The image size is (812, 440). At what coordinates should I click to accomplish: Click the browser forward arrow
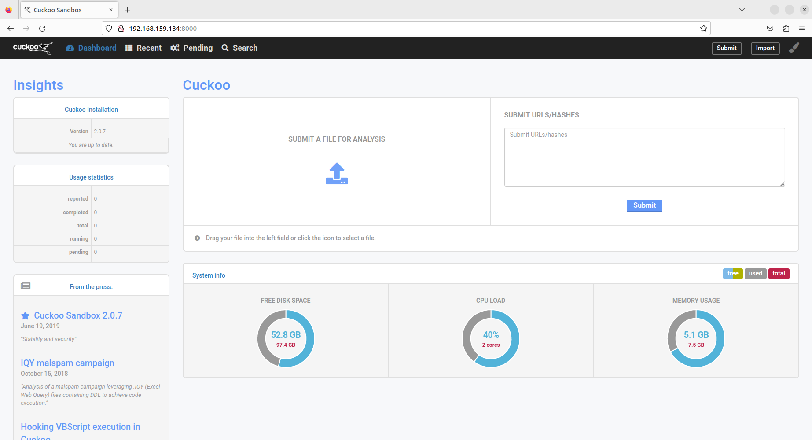point(26,28)
